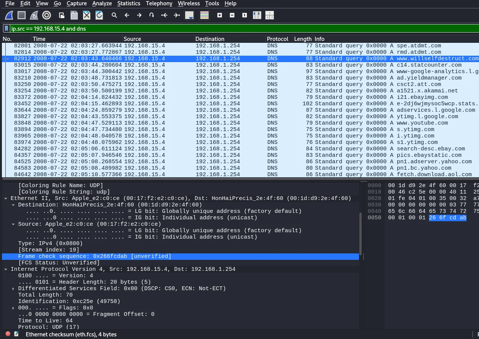Open the Capture menu
Viewport: 479px width, 339px height.
click(77, 3)
